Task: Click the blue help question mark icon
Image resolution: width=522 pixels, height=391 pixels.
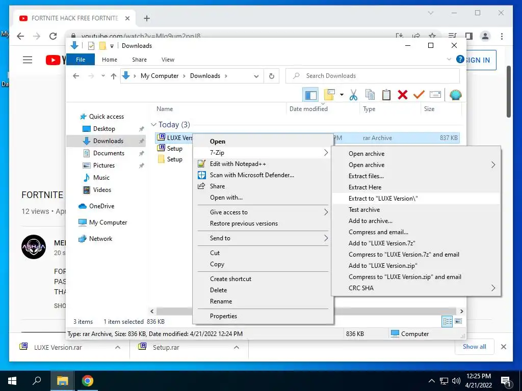Action: point(460,59)
